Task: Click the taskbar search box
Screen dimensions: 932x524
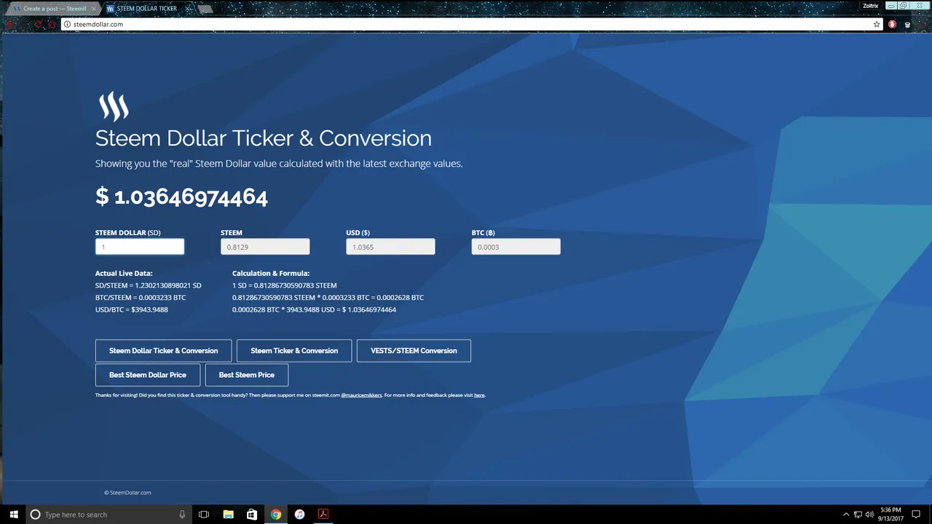Action: [x=108, y=515]
